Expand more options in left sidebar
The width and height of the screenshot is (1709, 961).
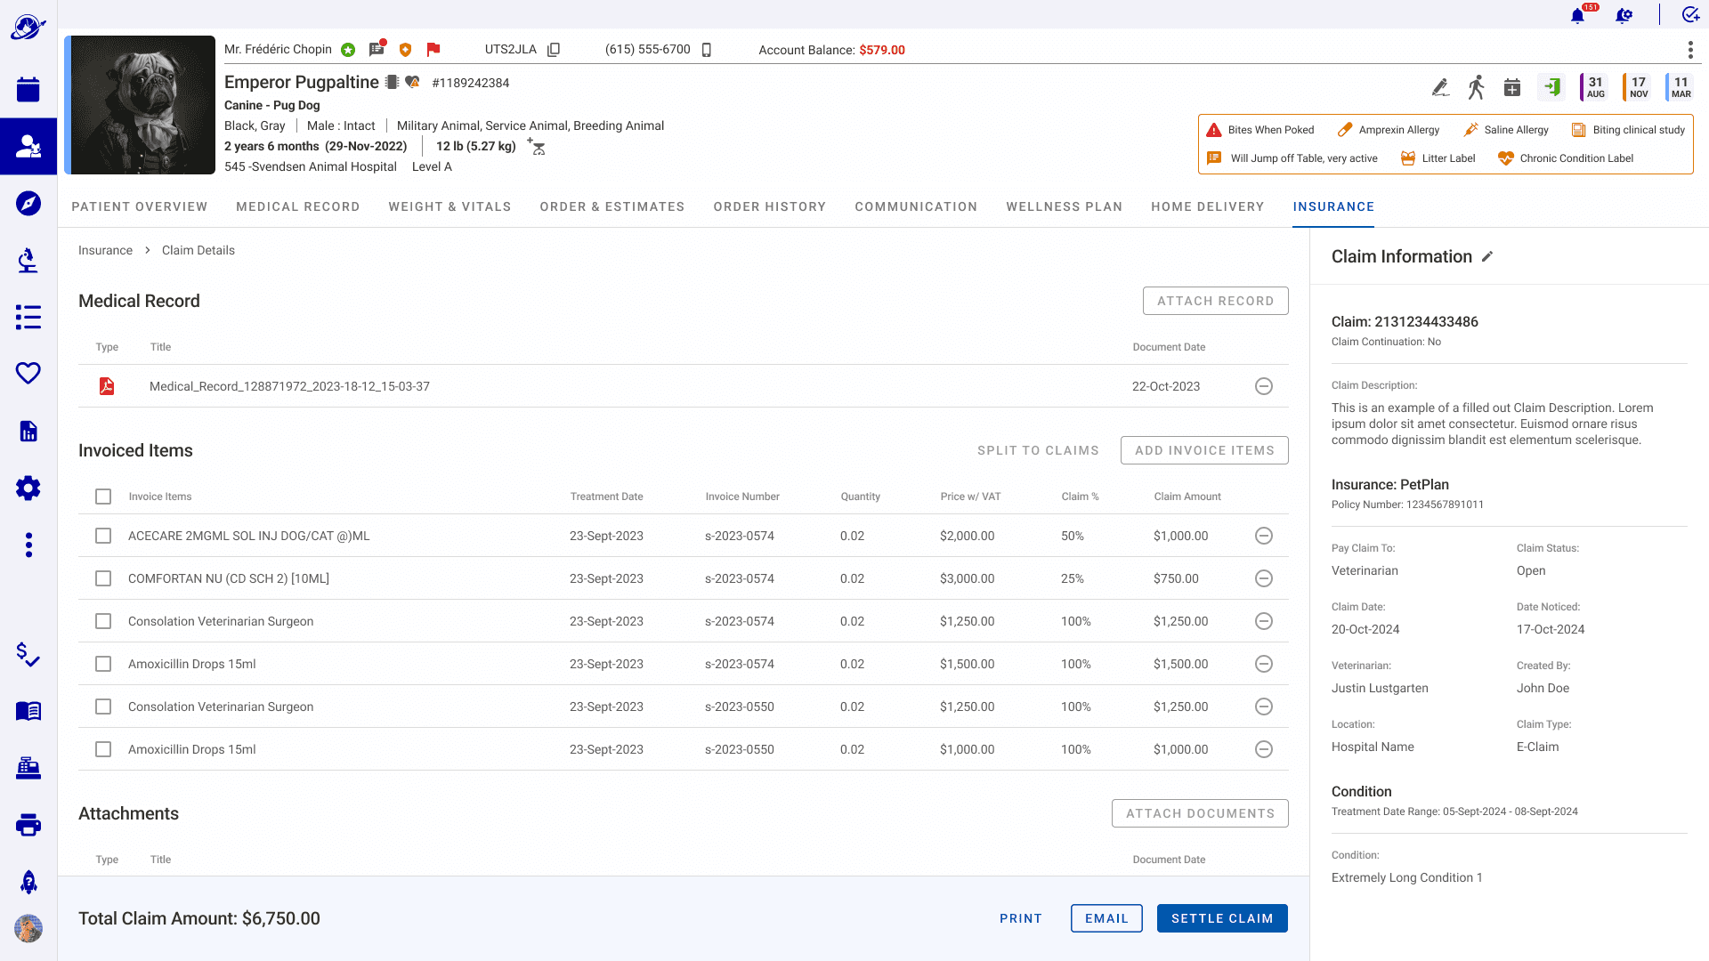[28, 545]
